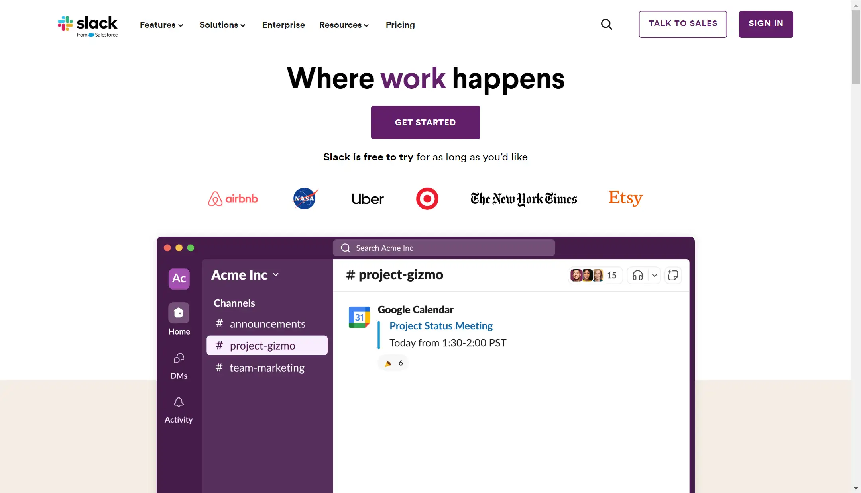Image resolution: width=861 pixels, height=493 pixels.
Task: Open the huddle options chevron
Action: point(655,275)
